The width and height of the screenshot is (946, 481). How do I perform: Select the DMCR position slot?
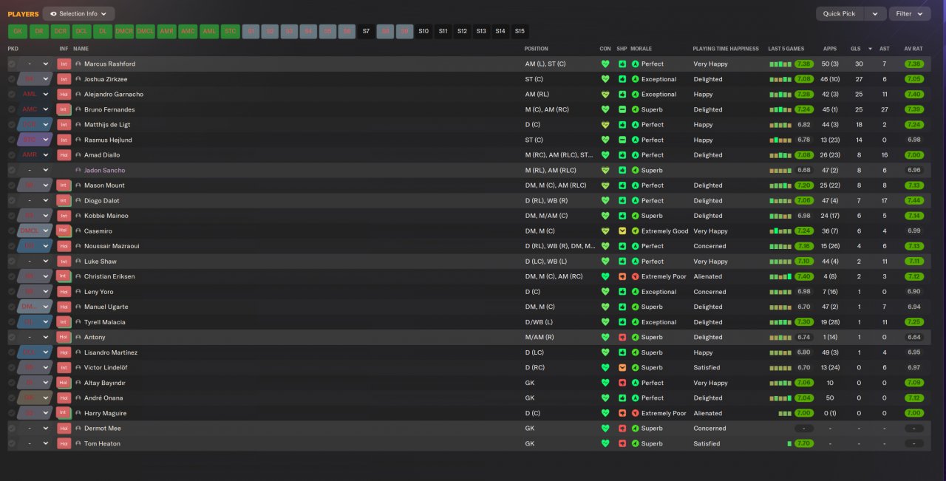pos(124,31)
